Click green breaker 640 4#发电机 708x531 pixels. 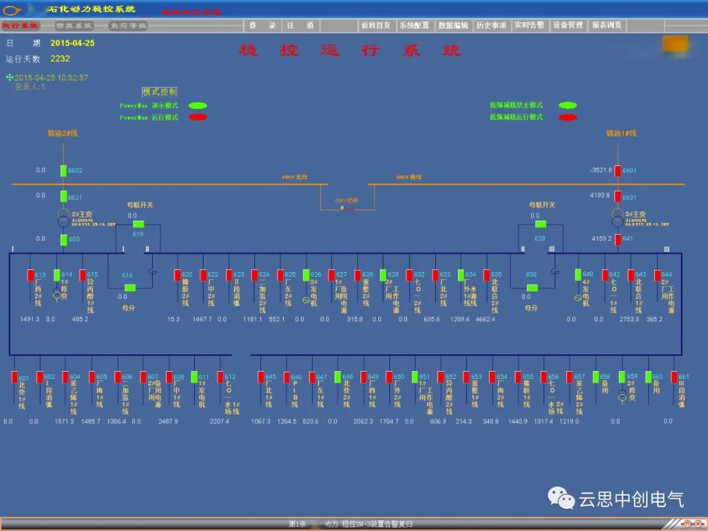click(x=578, y=275)
